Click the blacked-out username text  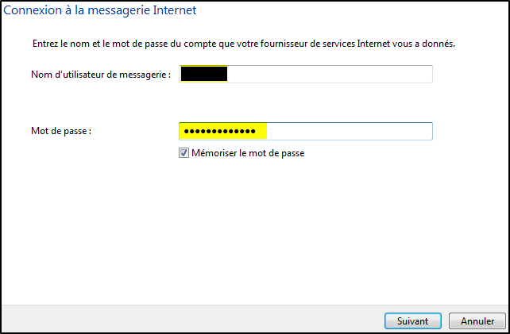point(204,75)
